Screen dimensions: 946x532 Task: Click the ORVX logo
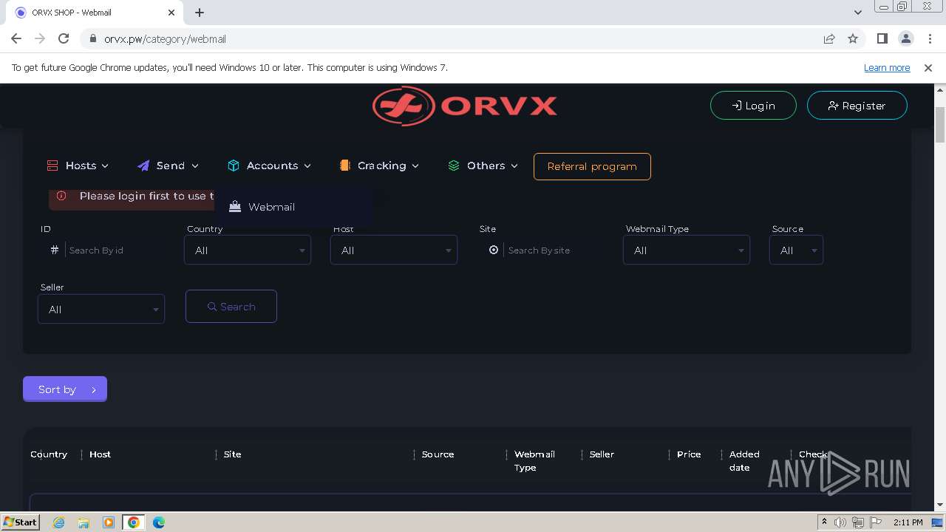point(464,106)
